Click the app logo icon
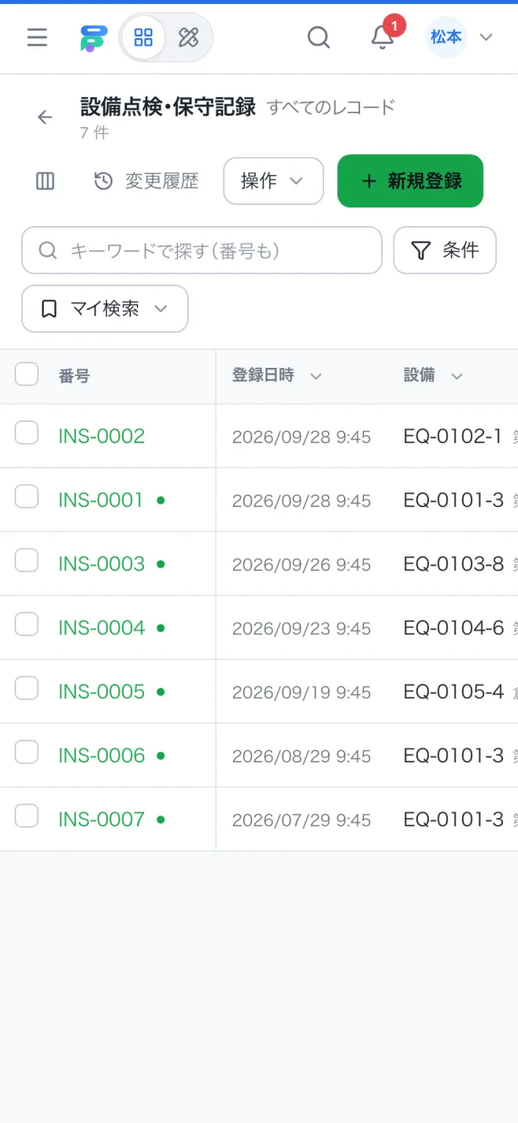Image resolution: width=518 pixels, height=1123 pixels. point(93,37)
